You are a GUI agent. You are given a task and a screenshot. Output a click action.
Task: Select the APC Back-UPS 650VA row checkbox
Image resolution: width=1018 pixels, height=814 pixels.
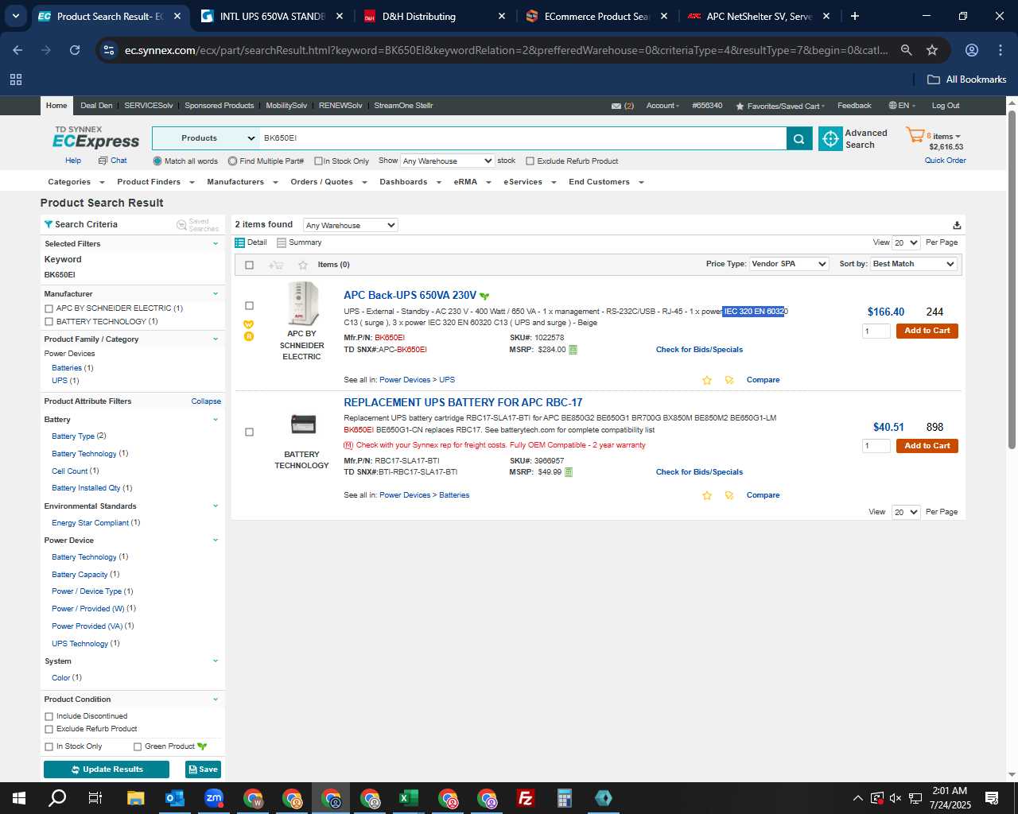249,306
